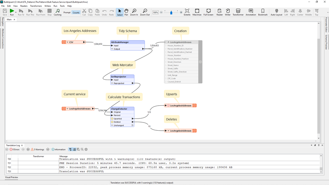The width and height of the screenshot is (329, 185).
Task: Add a Reader to the workspace
Action: [219, 12]
